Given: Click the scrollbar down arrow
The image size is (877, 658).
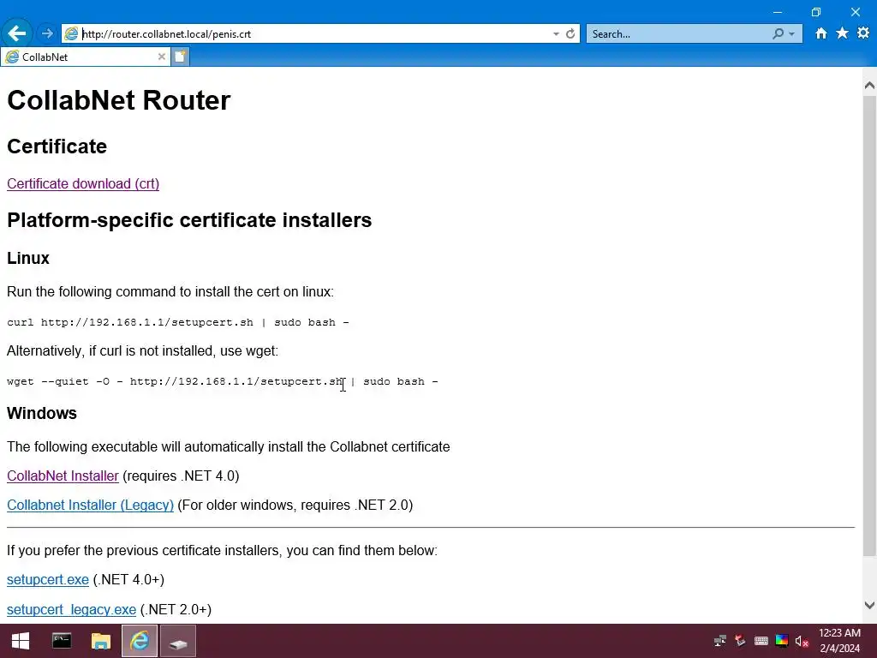Looking at the screenshot, I should pyautogui.click(x=869, y=605).
